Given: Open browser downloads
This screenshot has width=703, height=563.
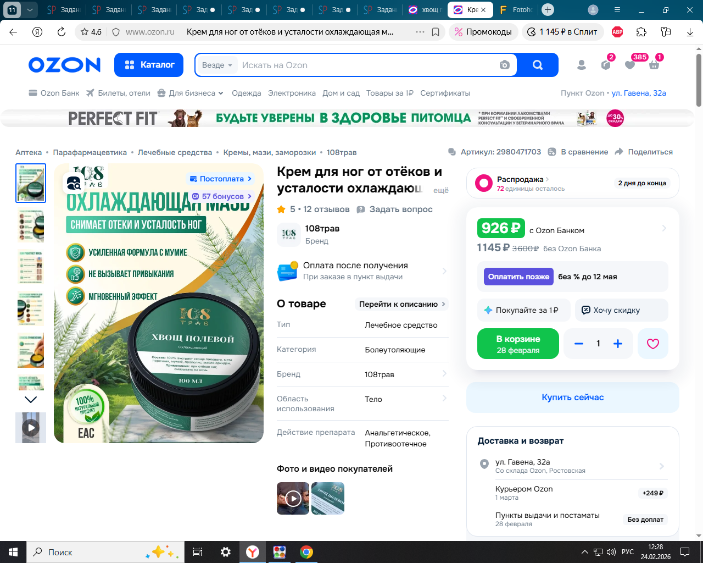Looking at the screenshot, I should coord(690,32).
